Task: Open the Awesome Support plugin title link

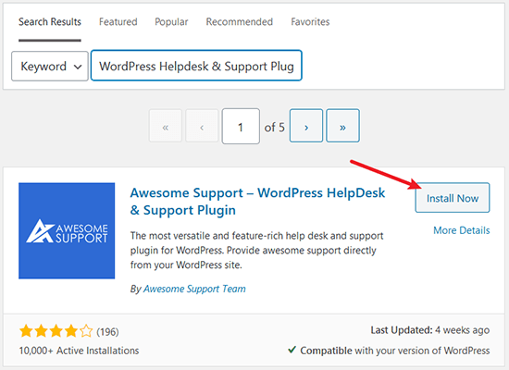Action: [257, 202]
